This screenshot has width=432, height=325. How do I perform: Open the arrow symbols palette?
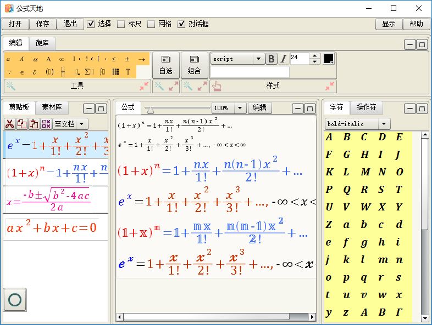[x=142, y=59]
